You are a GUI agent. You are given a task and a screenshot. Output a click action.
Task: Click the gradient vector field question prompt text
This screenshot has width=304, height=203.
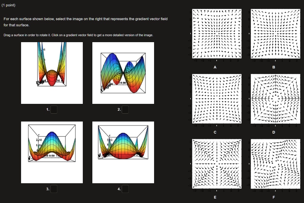point(85,19)
